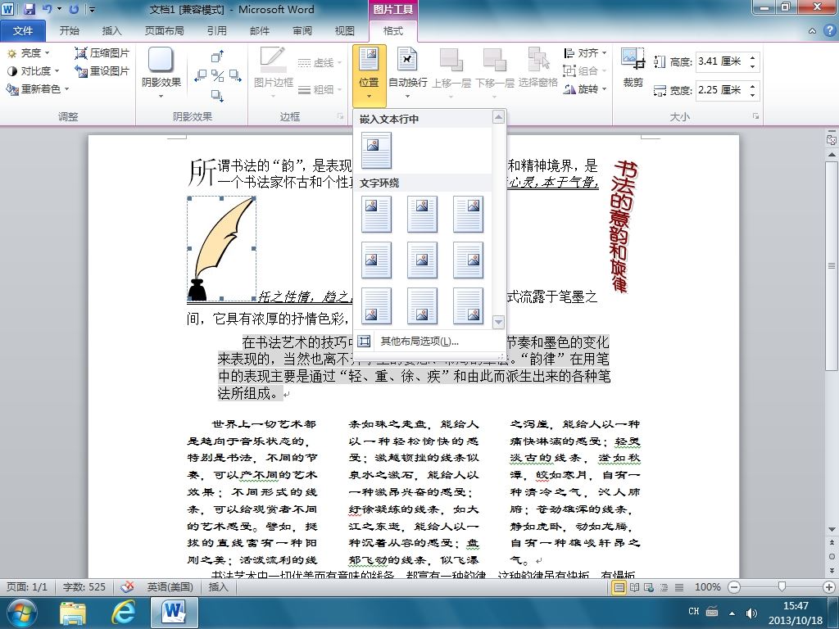
Task: Click the Picture Border pen icon
Action: pos(274,59)
